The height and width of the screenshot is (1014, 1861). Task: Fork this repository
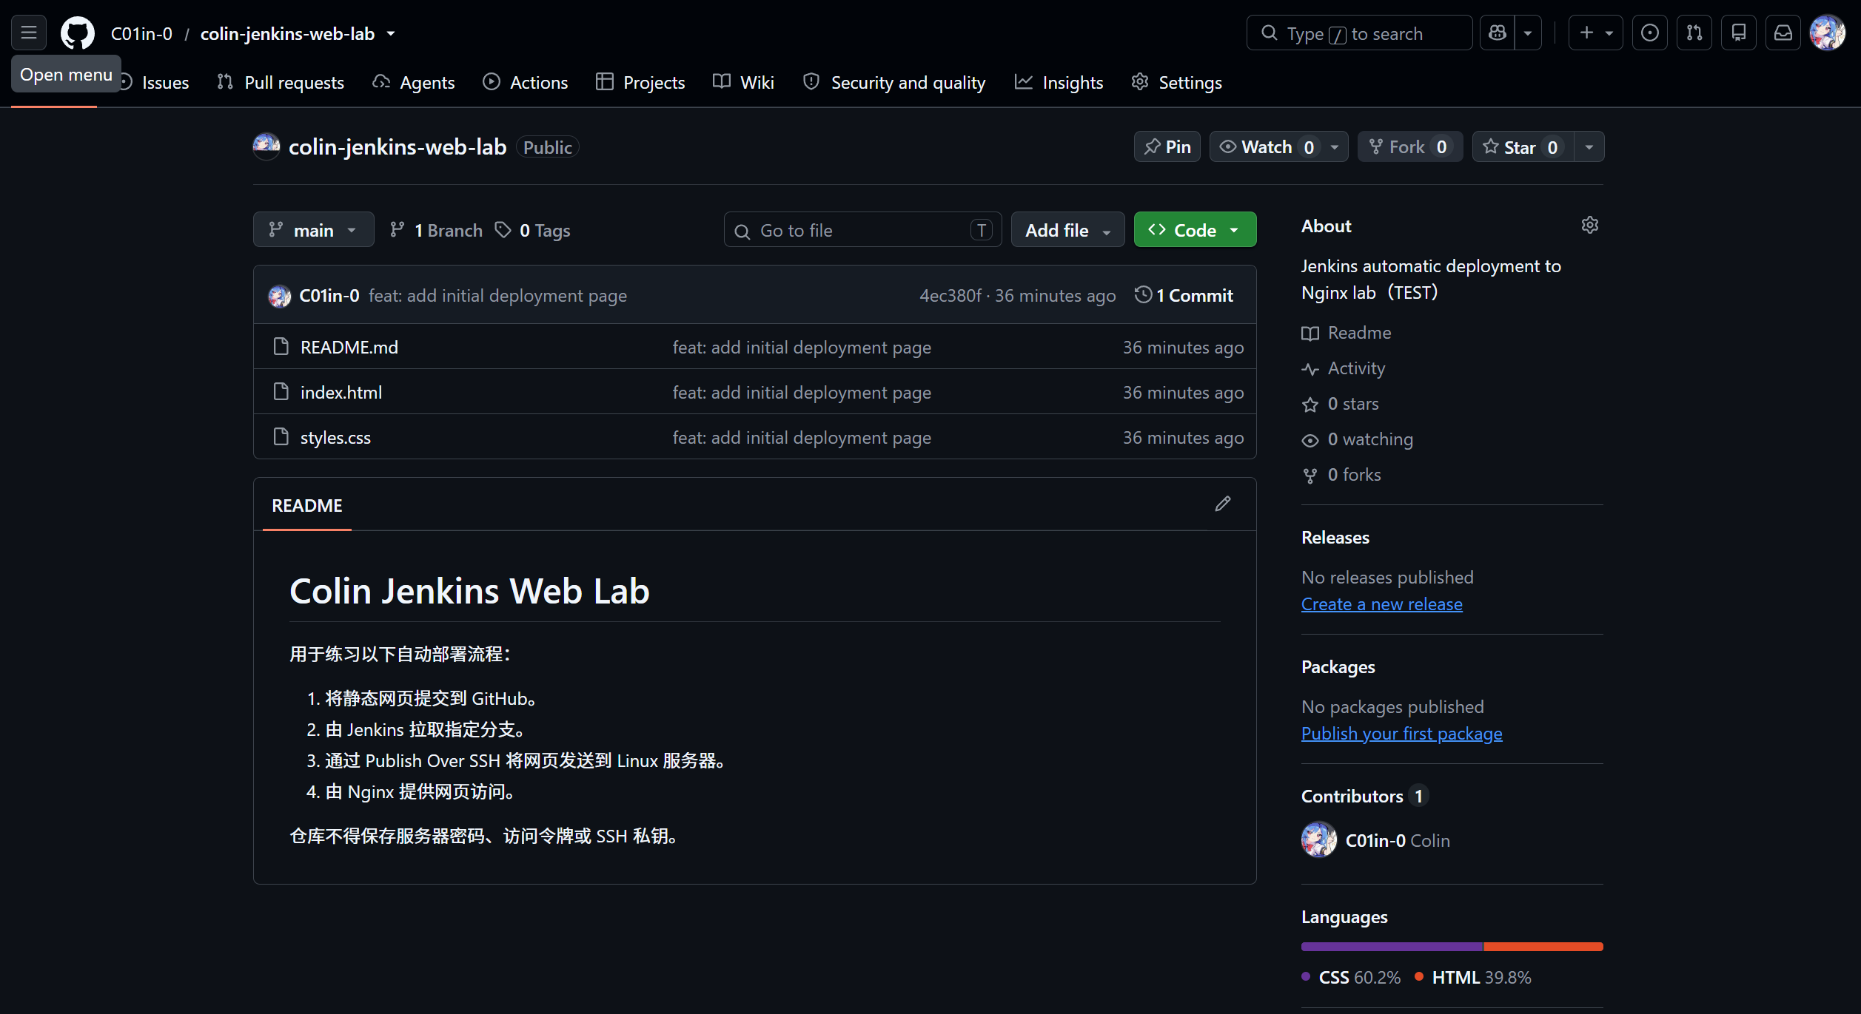(1410, 147)
